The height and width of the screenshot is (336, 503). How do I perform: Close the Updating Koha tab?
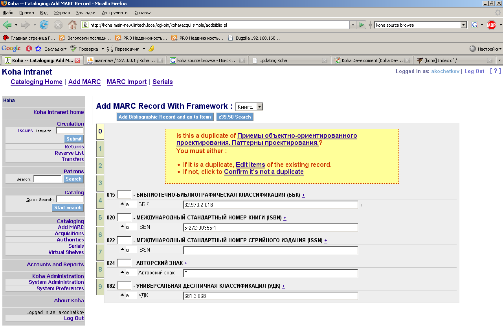(324, 60)
